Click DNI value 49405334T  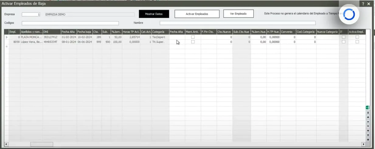(x=52, y=42)
